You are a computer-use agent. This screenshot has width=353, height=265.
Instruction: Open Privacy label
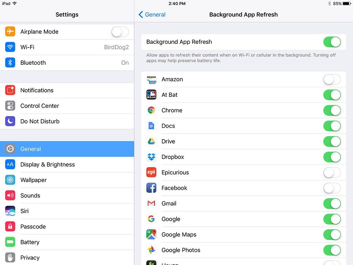(30, 258)
